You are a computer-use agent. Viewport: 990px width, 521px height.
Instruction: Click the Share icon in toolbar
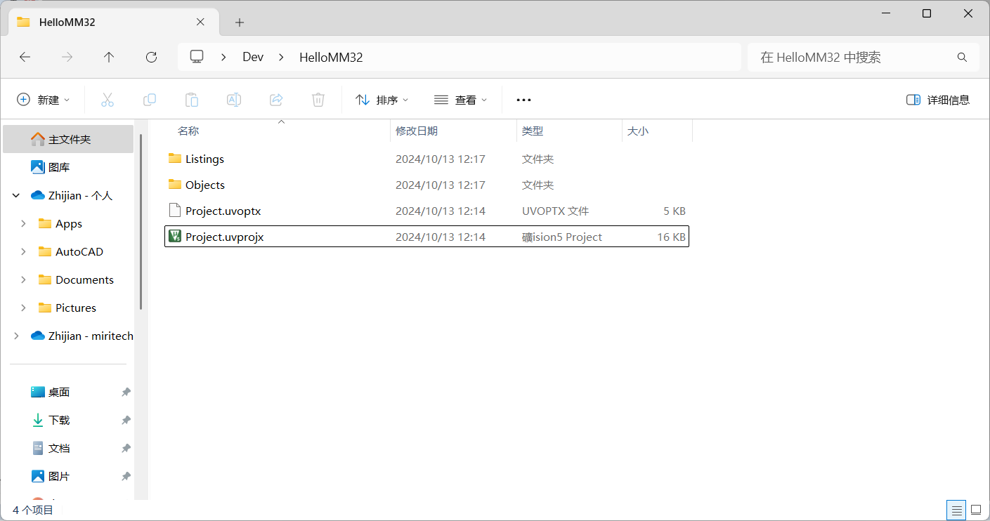click(276, 100)
